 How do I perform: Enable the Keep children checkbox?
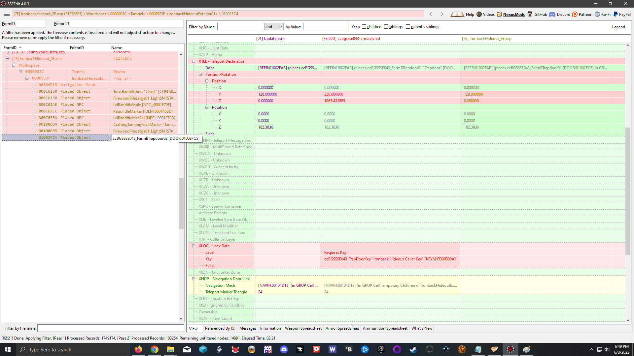[x=364, y=27]
